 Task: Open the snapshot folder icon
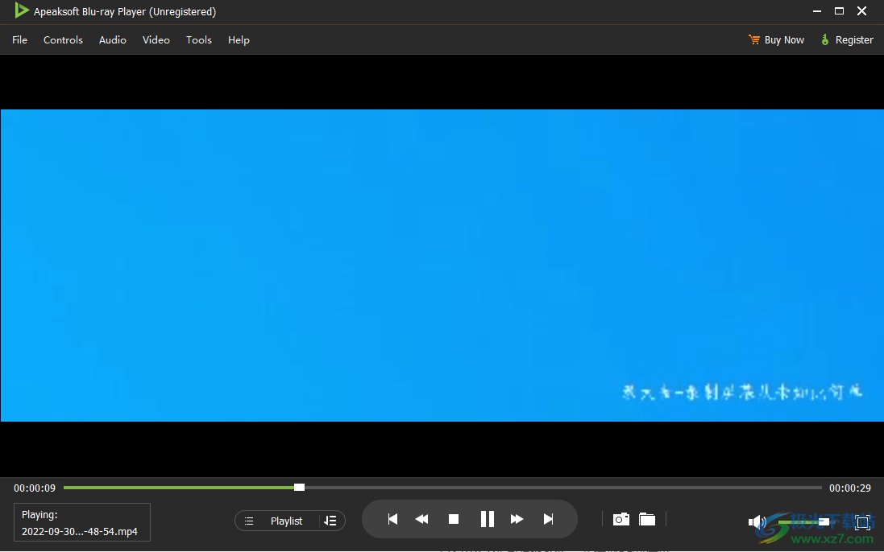point(647,519)
